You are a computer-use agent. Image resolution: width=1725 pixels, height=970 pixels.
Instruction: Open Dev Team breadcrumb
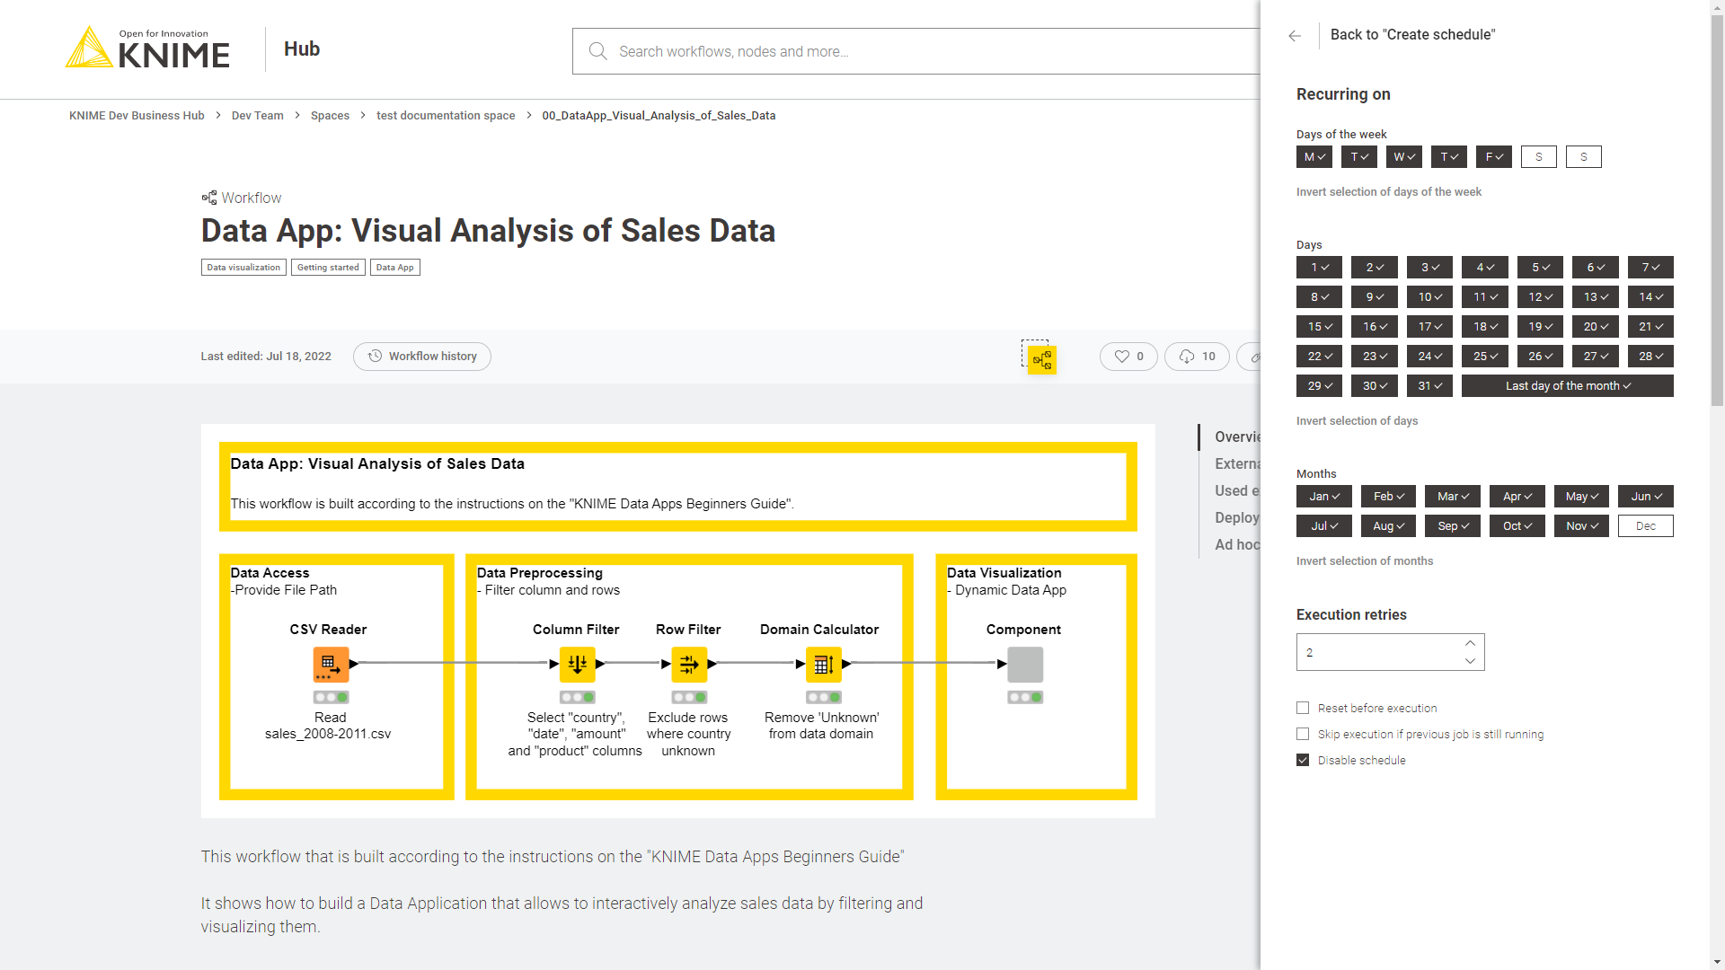[257, 116]
